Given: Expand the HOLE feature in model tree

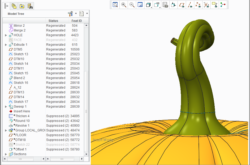Looking at the screenshot, I should [x=6, y=35].
